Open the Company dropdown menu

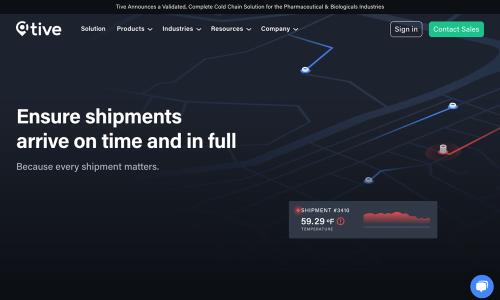click(x=279, y=29)
